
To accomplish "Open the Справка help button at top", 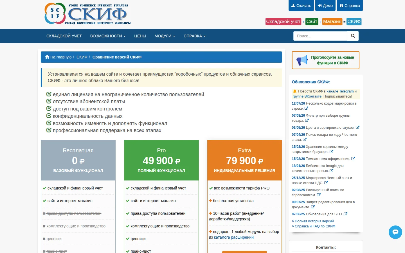I will pos(350,6).
